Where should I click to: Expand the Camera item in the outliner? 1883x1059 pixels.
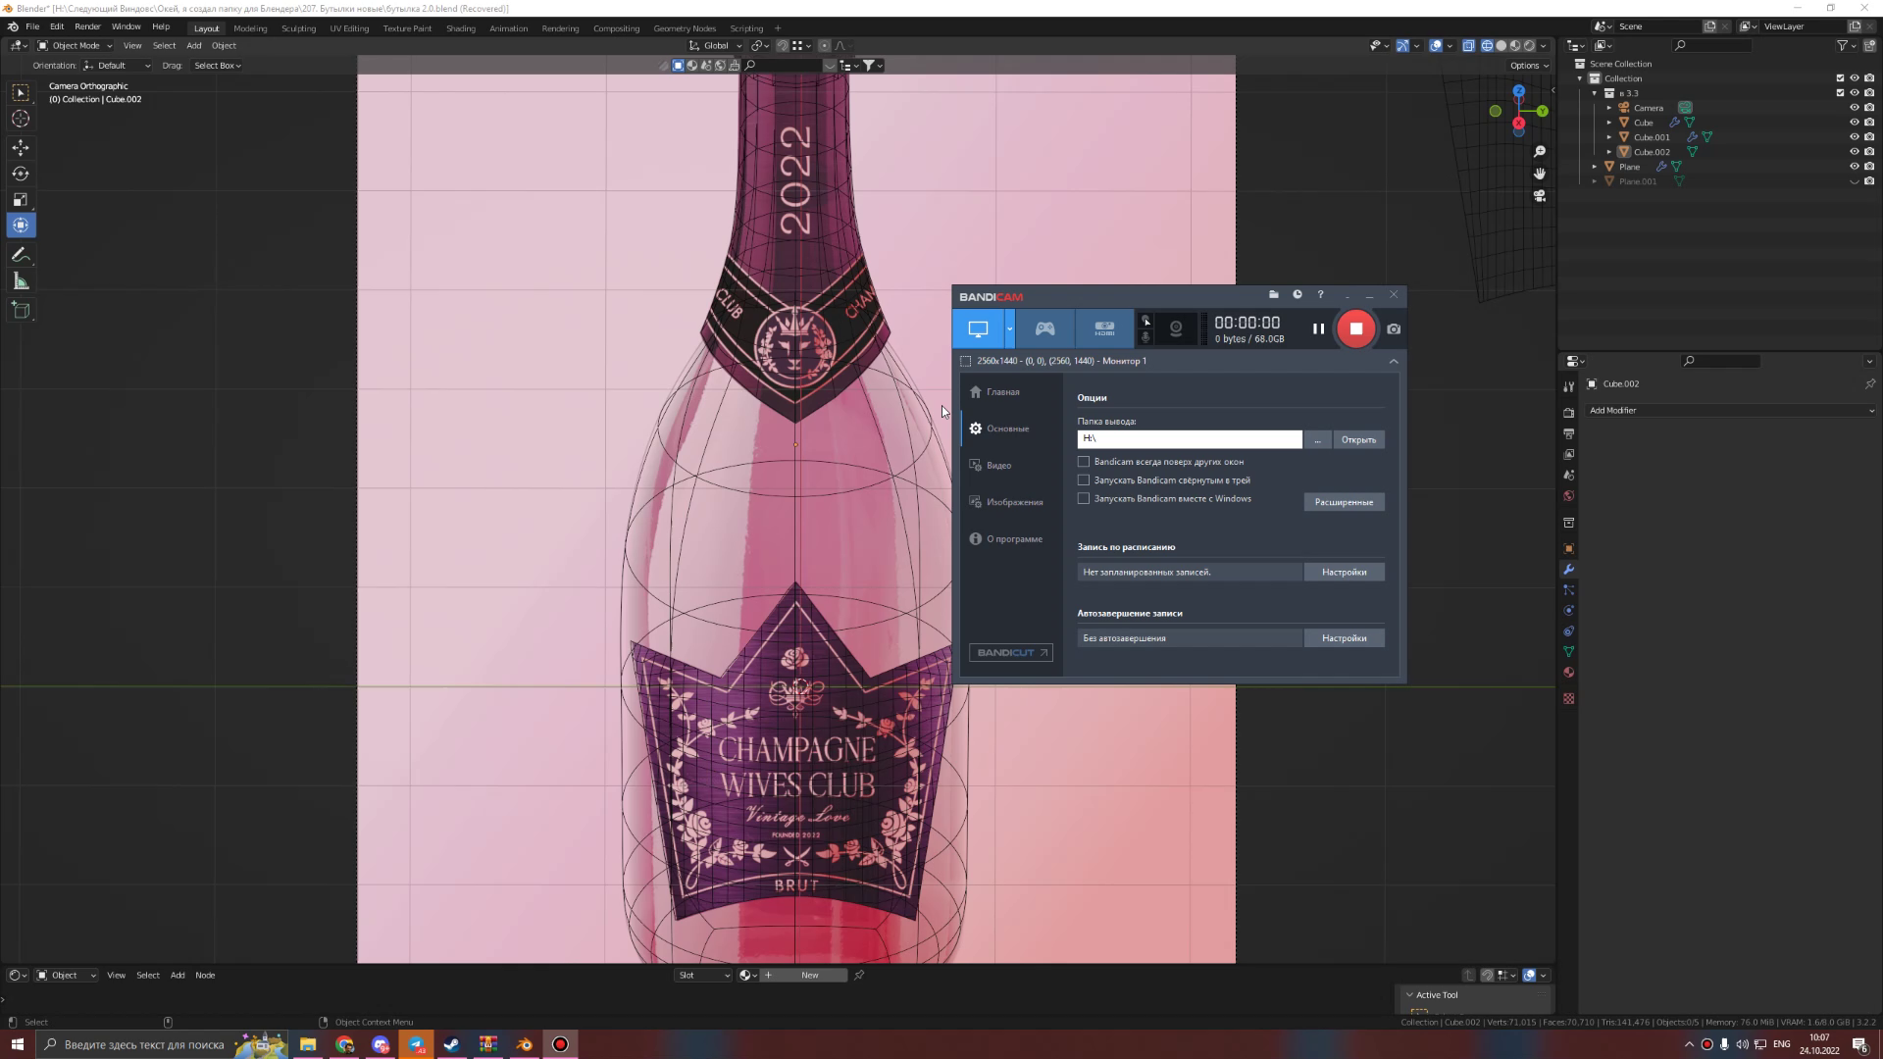(1608, 108)
